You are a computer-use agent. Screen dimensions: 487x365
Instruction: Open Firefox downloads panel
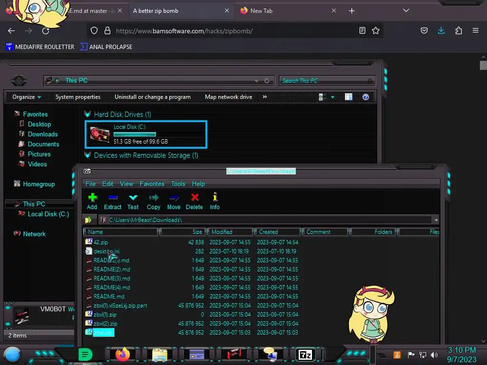point(441,30)
